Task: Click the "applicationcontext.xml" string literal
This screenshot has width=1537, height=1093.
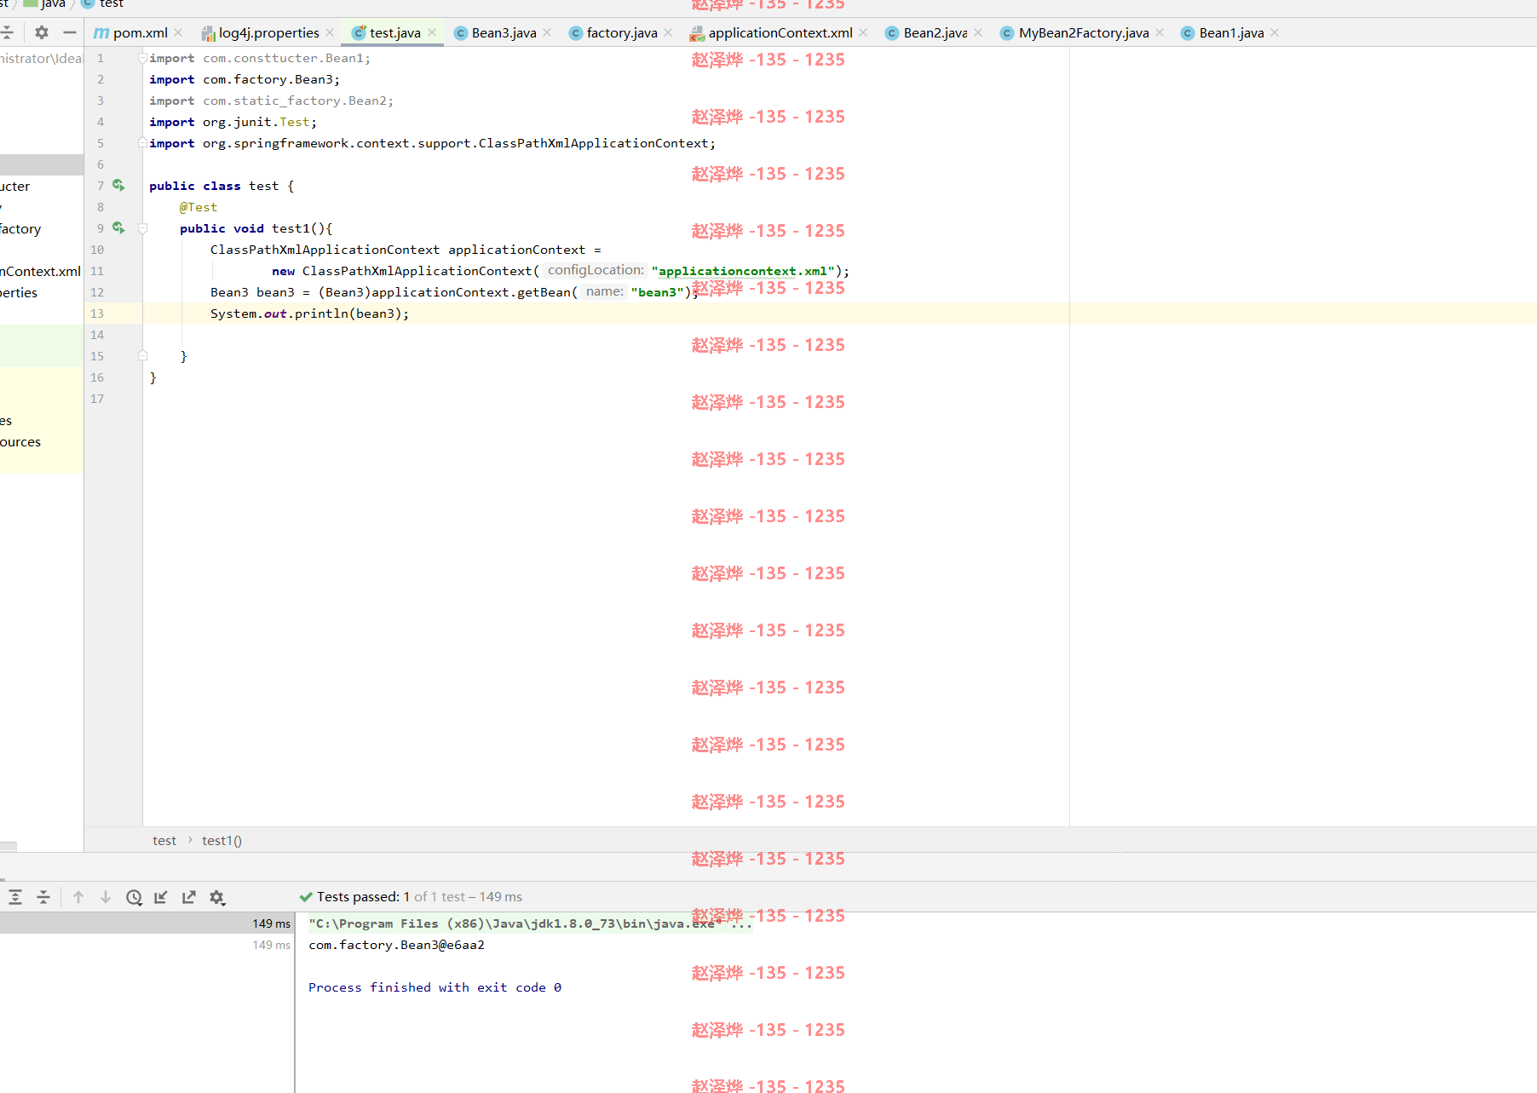Action: coord(743,271)
